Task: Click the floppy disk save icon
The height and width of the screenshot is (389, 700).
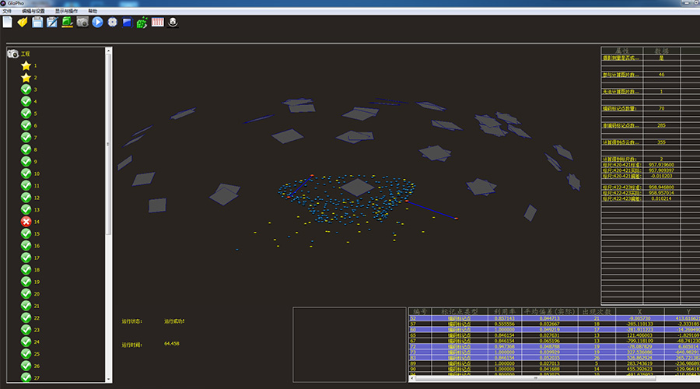Action: pos(37,23)
